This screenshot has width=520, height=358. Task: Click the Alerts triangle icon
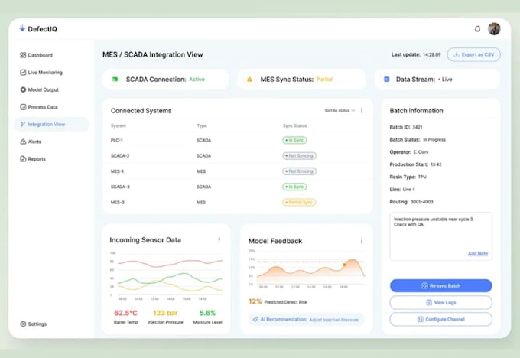pos(23,142)
